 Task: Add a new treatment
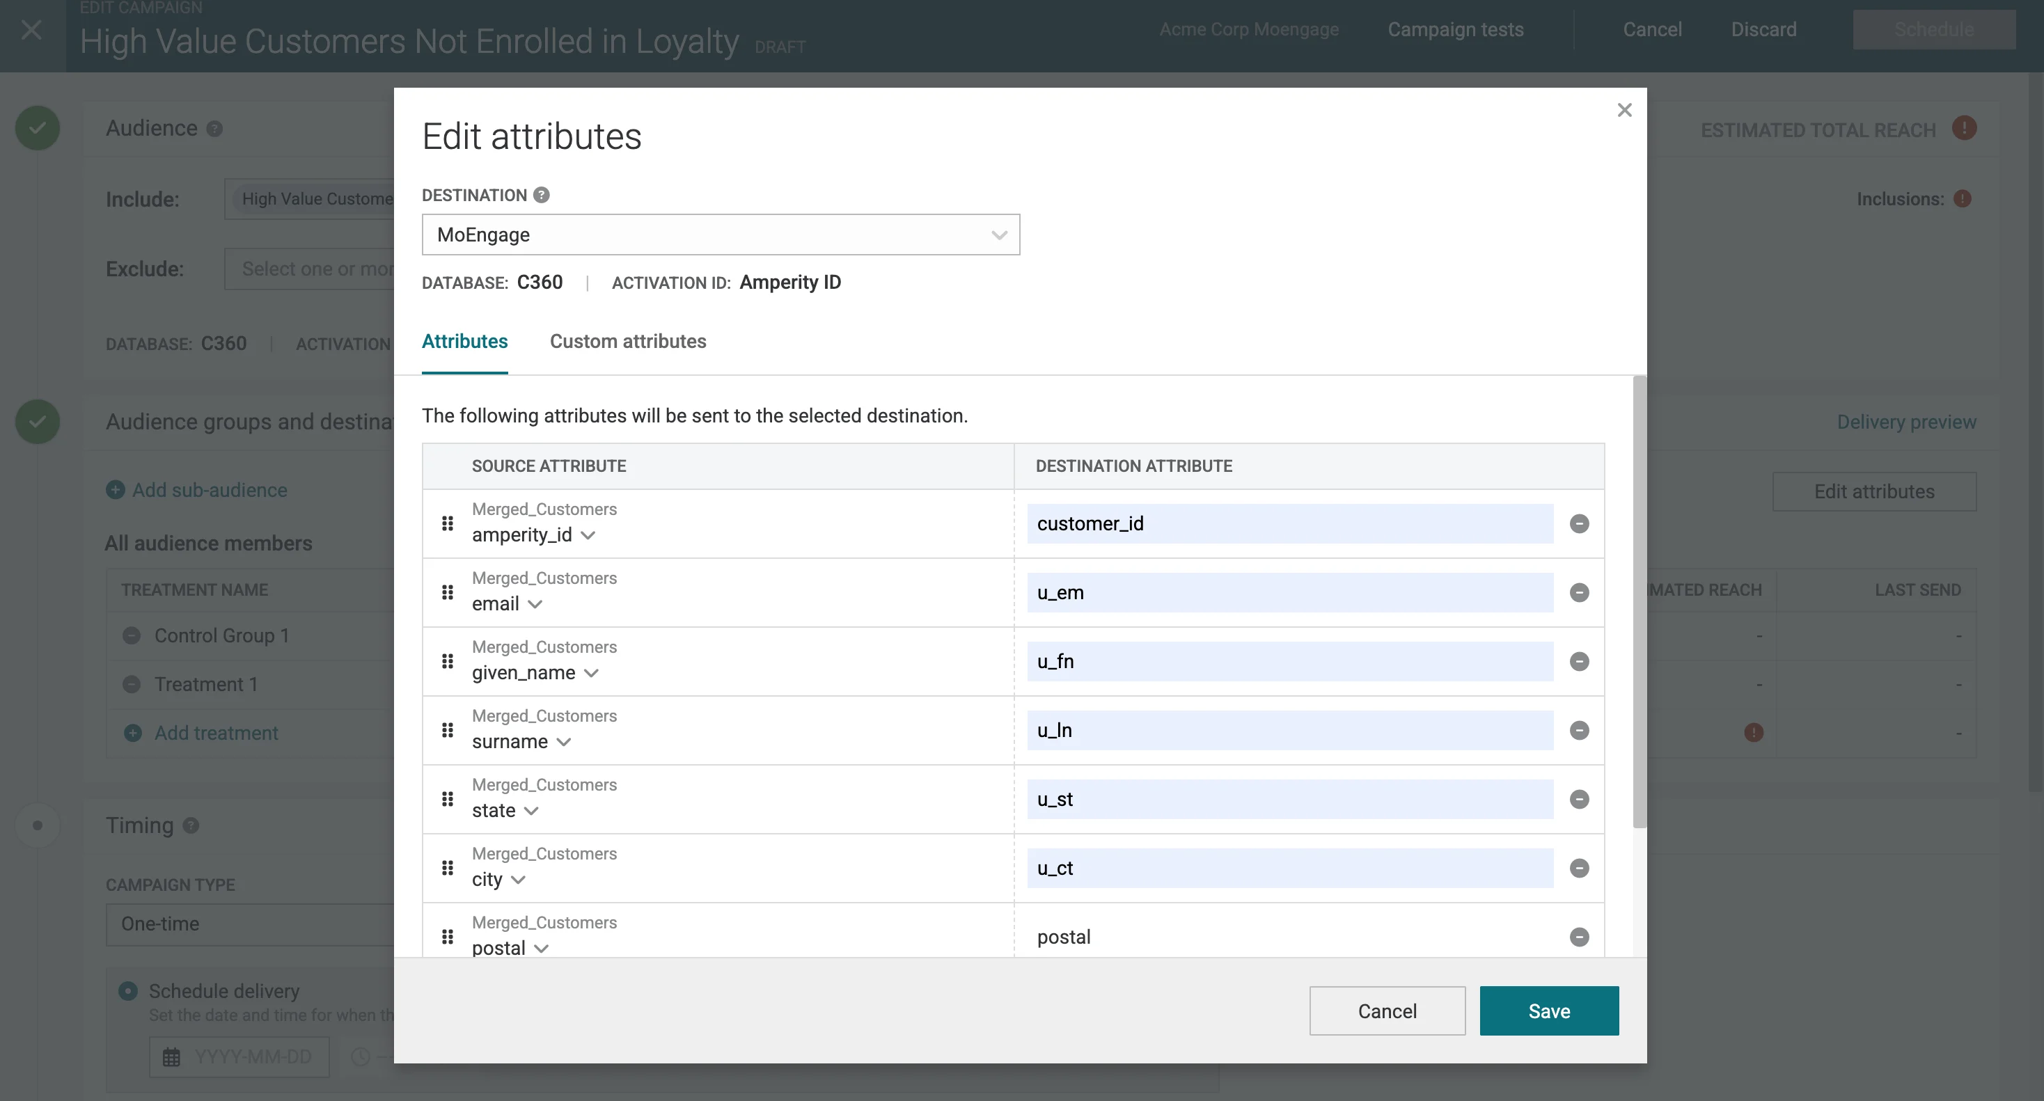pos(201,733)
